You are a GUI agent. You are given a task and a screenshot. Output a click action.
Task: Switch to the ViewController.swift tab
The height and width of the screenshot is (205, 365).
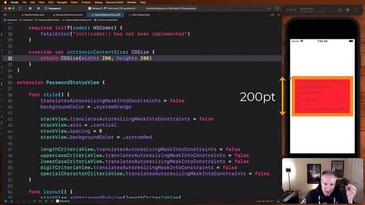pos(33,15)
